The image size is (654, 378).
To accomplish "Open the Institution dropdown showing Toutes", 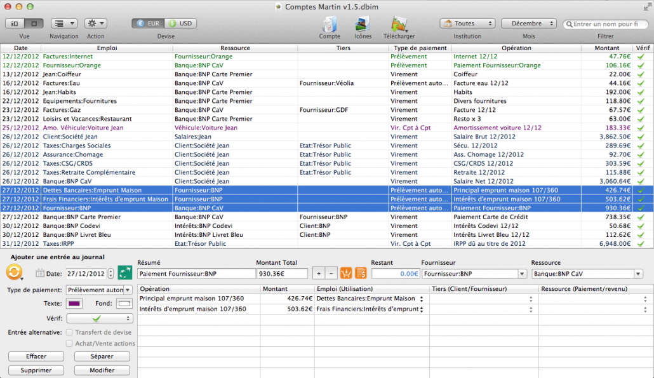I will [467, 24].
